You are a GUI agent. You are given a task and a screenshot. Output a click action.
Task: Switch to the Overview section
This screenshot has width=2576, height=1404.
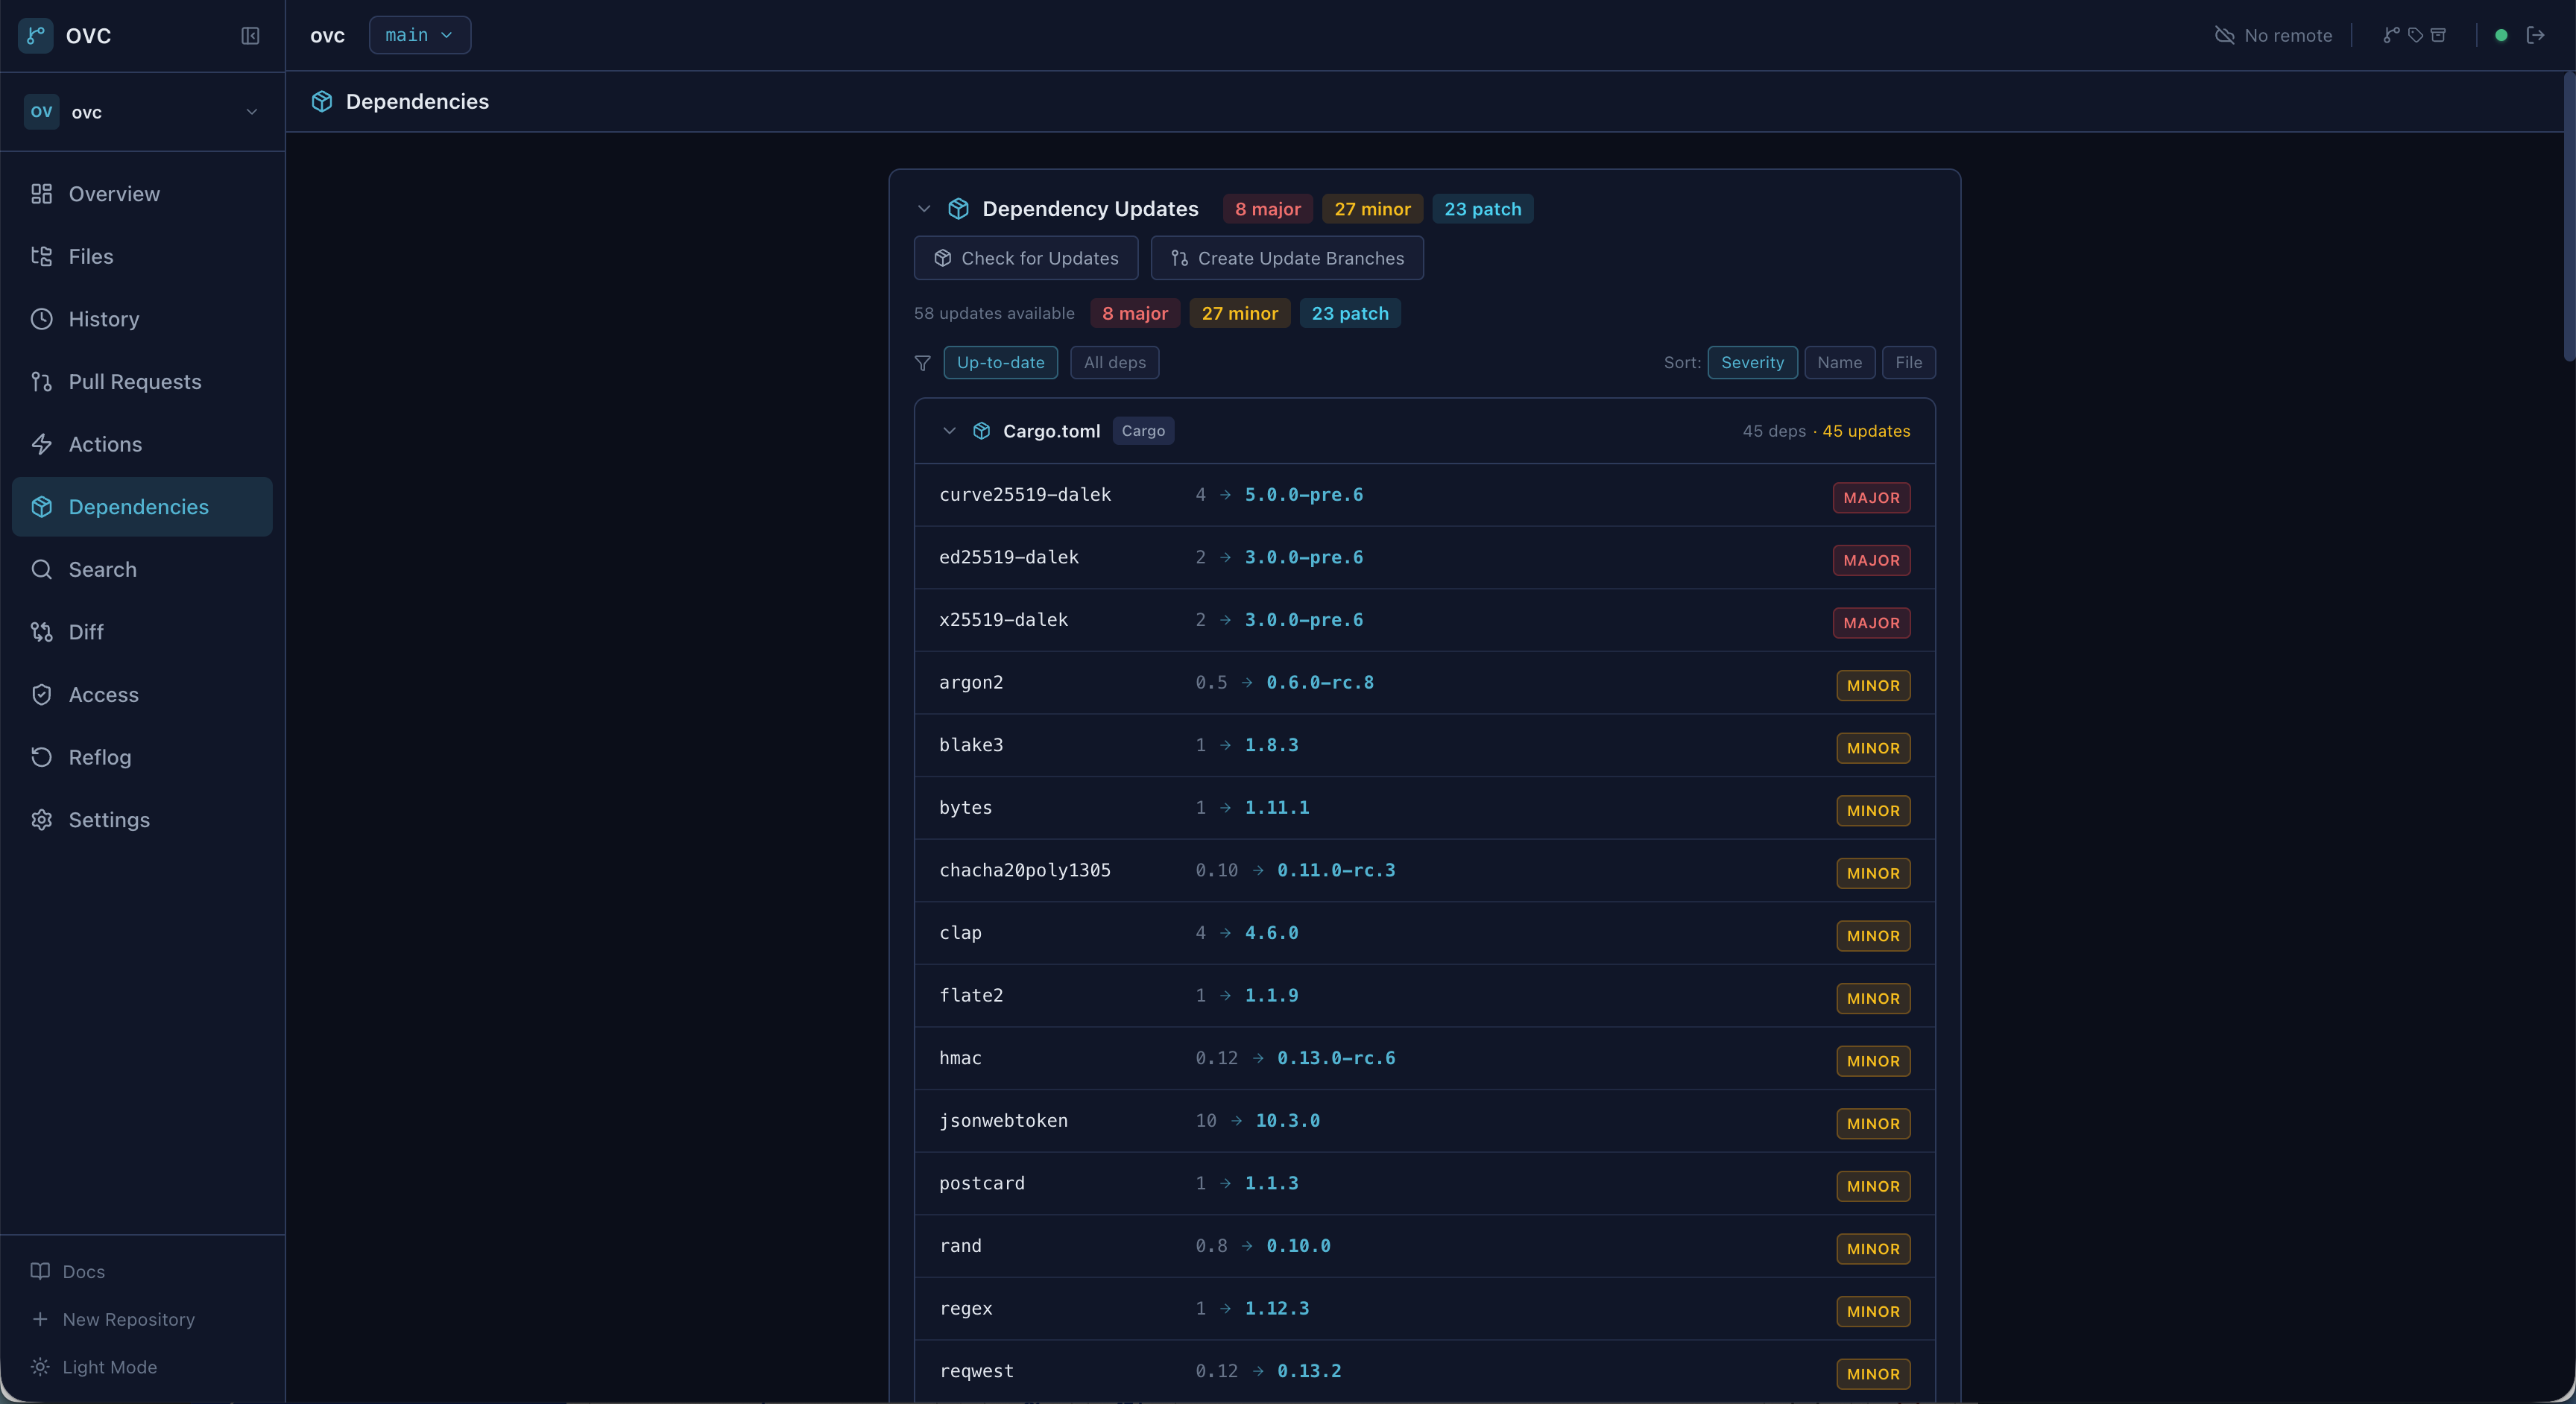point(113,194)
